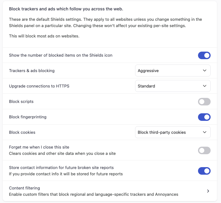
Task: Enable the Block scripts switch
Action: point(204,102)
